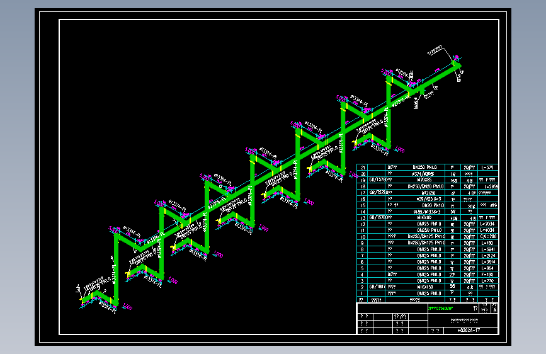Select the L=375 remark in row 21

487,168
